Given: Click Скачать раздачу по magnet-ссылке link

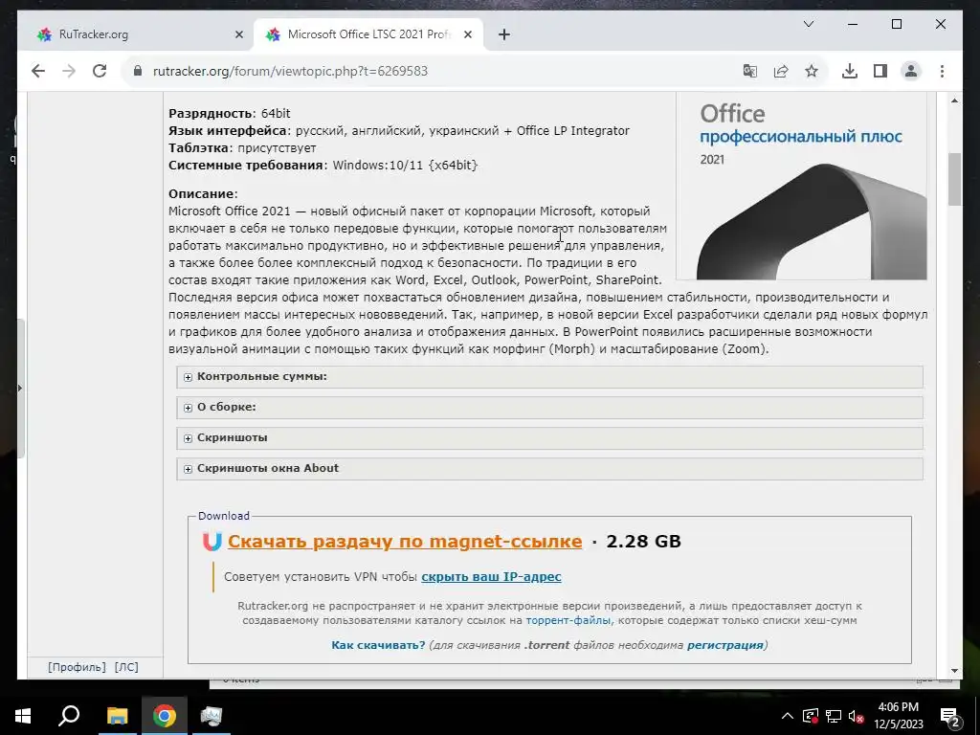Looking at the screenshot, I should (x=405, y=542).
